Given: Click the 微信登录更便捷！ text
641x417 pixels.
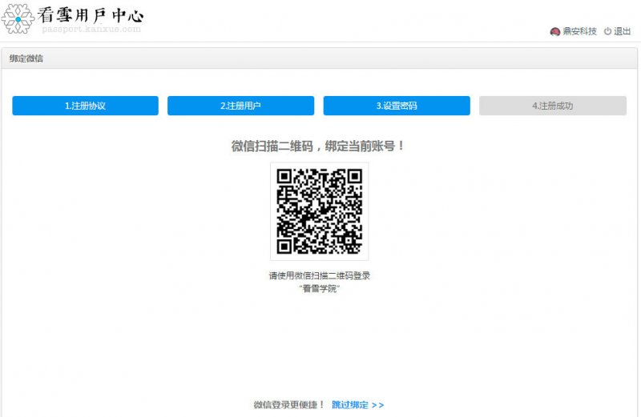Looking at the screenshot, I should 289,405.
